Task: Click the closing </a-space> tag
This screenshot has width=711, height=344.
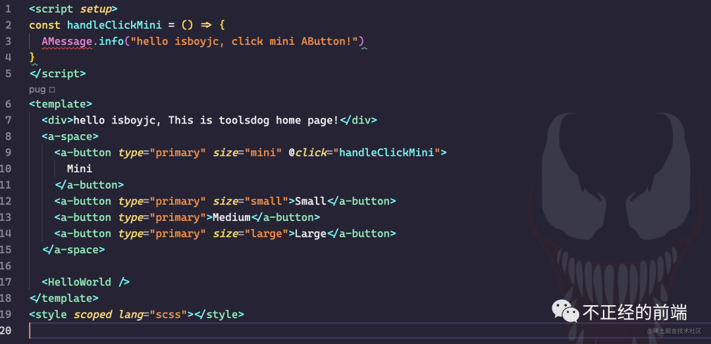Action: point(73,250)
